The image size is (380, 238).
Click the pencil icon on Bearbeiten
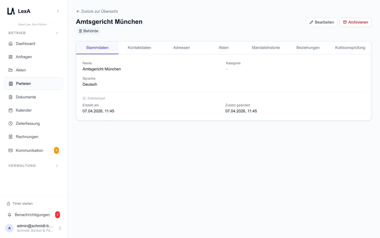(311, 22)
